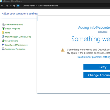Screen dimensions: 110x110
Task: Click the Mail (Microsoft Outlook 2016) link
Action: (x=18, y=37)
